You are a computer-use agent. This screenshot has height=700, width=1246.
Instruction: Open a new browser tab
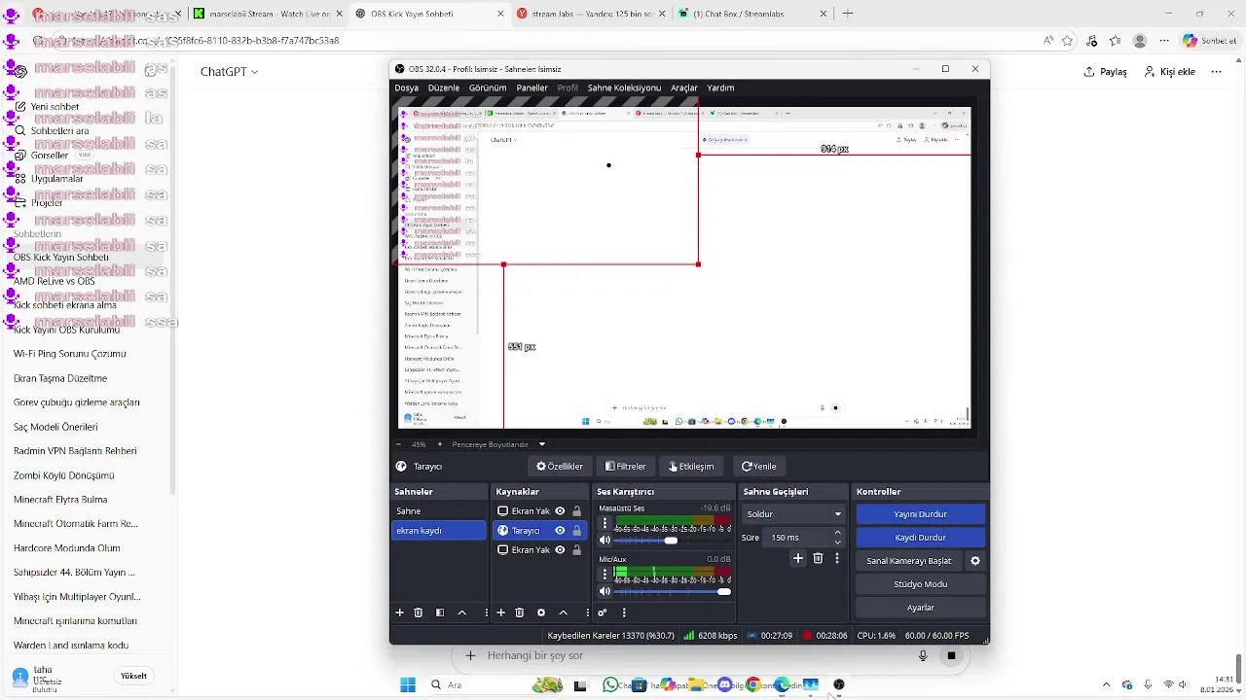(x=848, y=14)
